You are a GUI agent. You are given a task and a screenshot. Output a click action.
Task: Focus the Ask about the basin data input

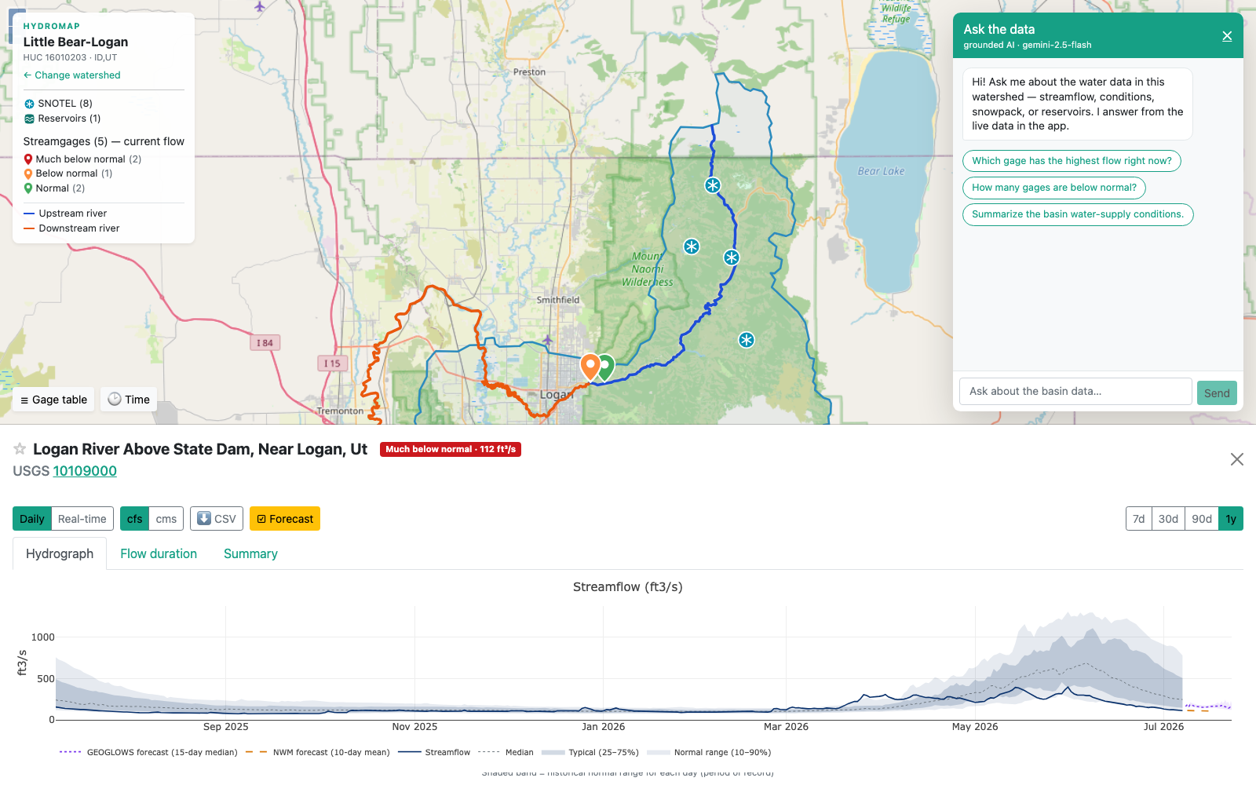pyautogui.click(x=1075, y=392)
